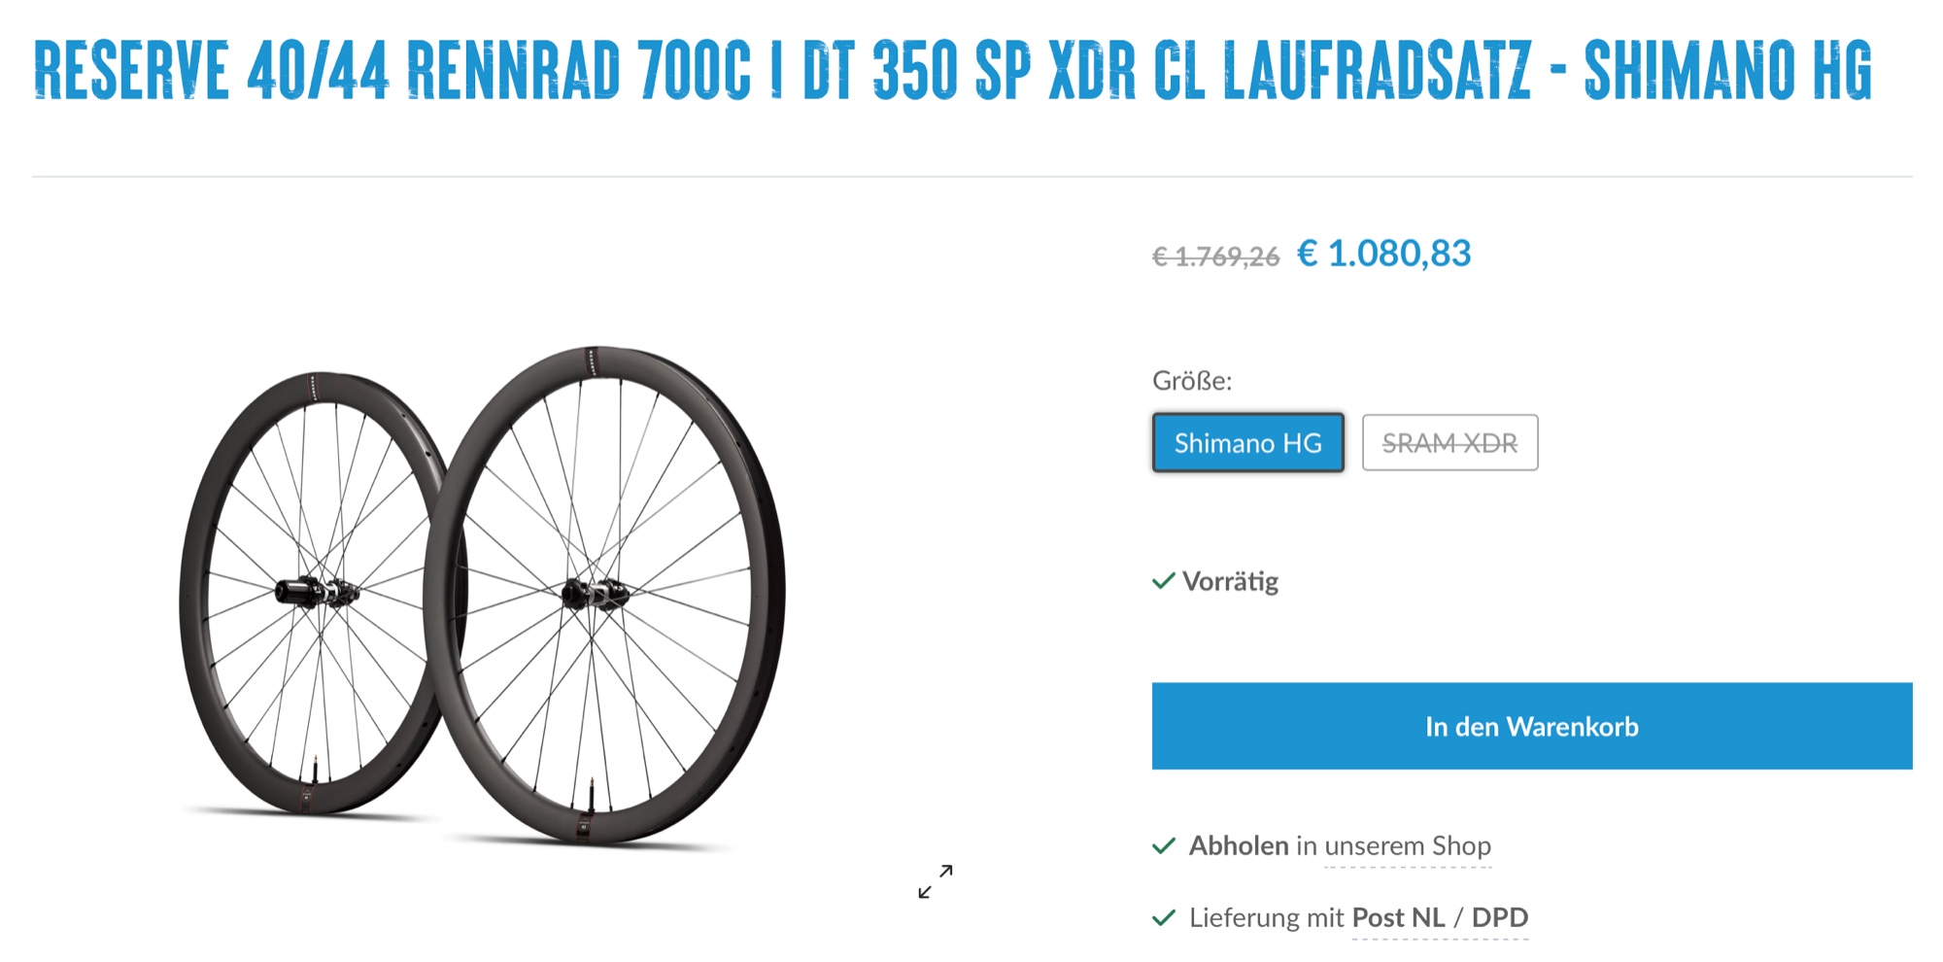Click the Reserve 40/44 product title
The height and width of the screenshot is (962, 1943).
click(x=952, y=71)
